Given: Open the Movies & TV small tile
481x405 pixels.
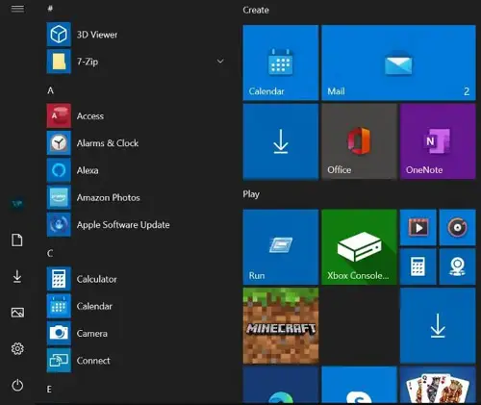Looking at the screenshot, I should click(418, 227).
